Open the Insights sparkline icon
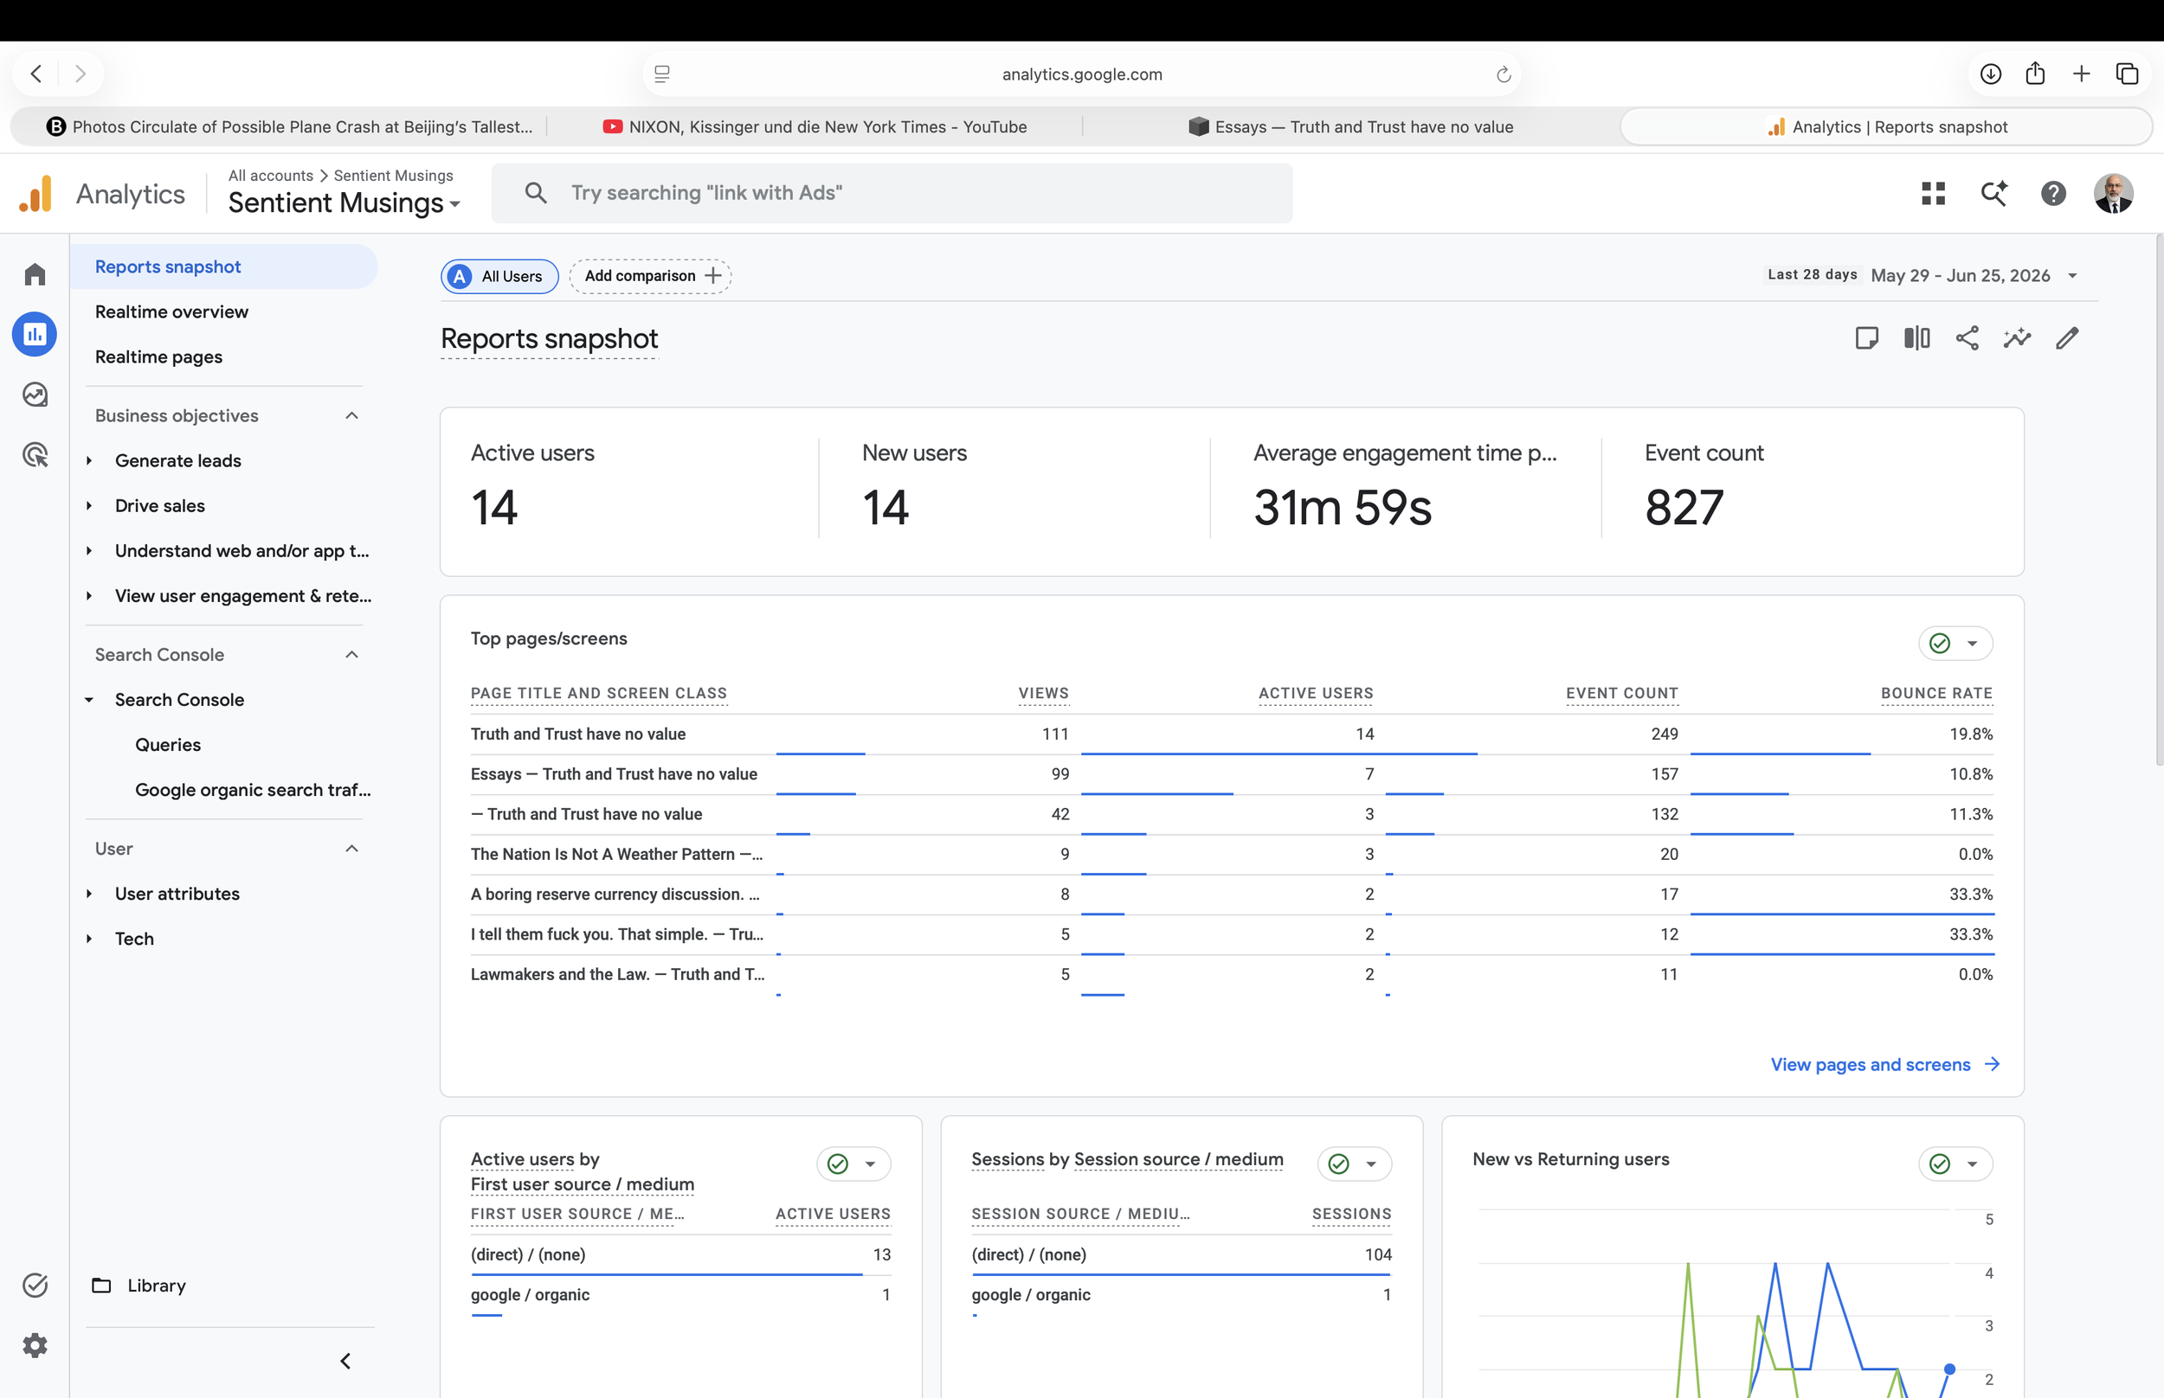2164x1398 pixels. pyautogui.click(x=2017, y=338)
